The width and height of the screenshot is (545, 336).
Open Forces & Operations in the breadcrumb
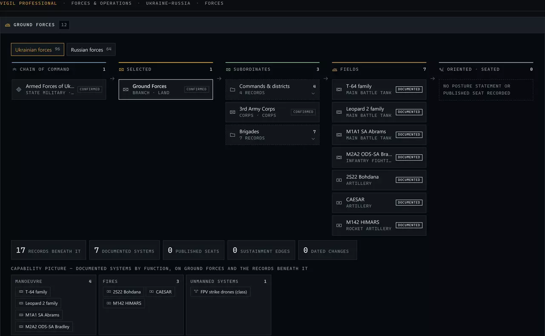101,3
